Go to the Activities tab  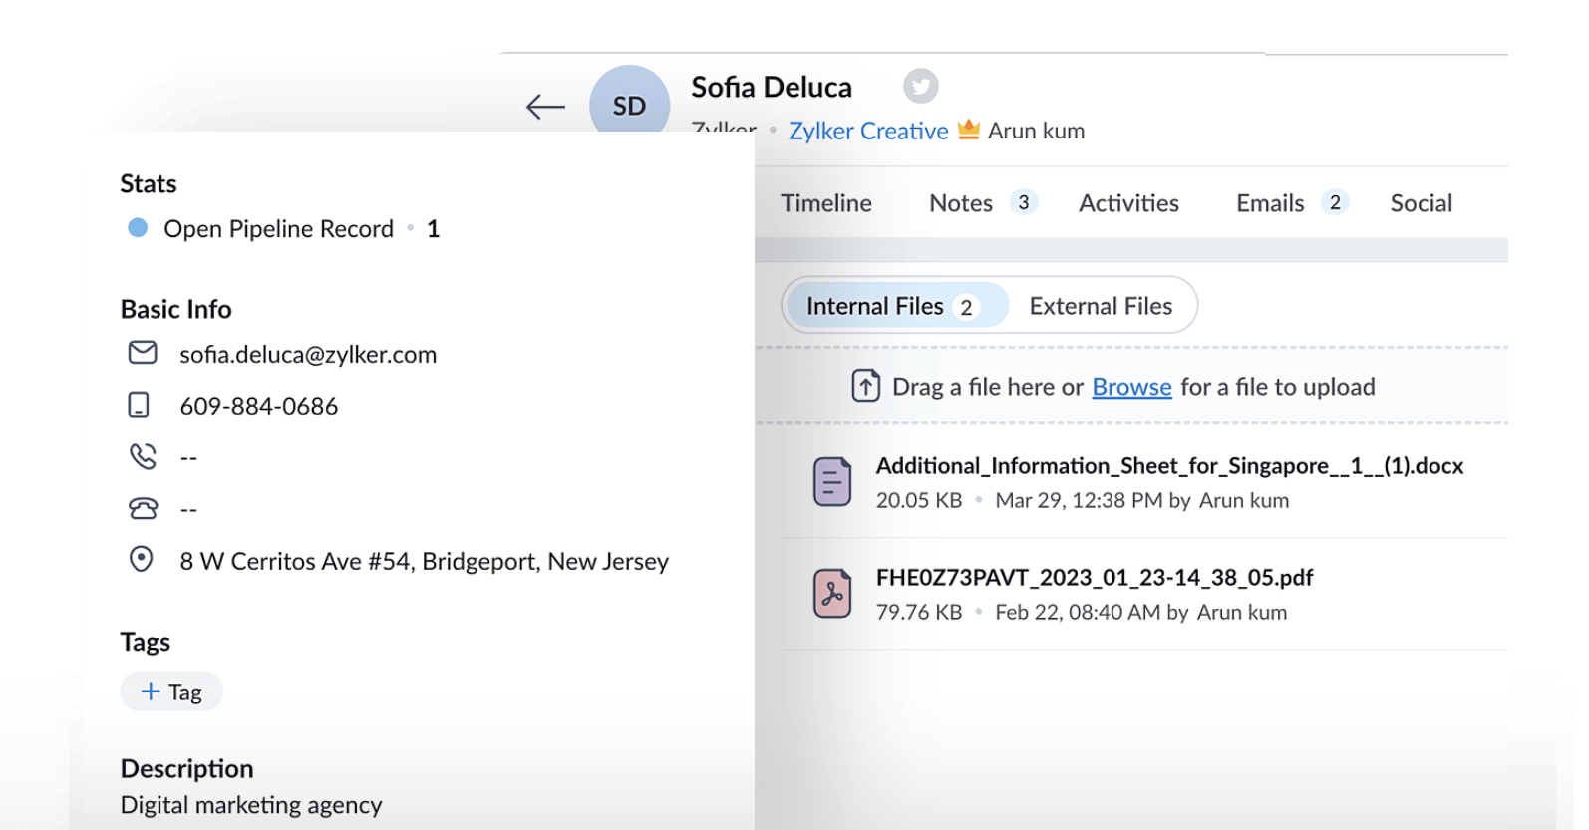click(x=1128, y=203)
